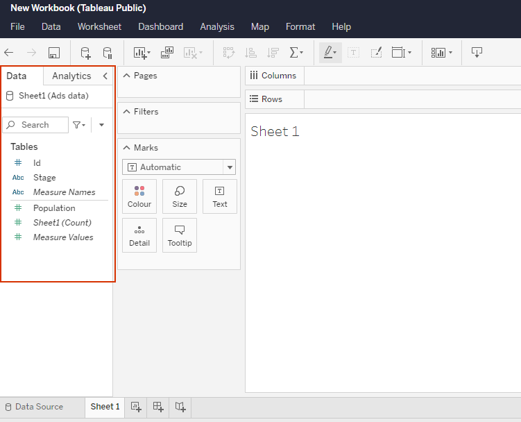Click the Redo forward arrow in toolbar

pos(32,53)
